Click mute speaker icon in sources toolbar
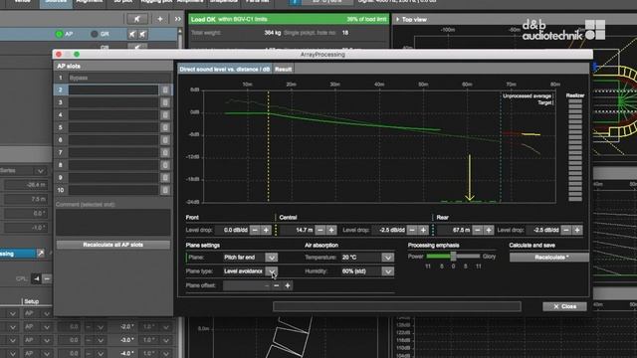Screen dimensions: 637x358 137,19
